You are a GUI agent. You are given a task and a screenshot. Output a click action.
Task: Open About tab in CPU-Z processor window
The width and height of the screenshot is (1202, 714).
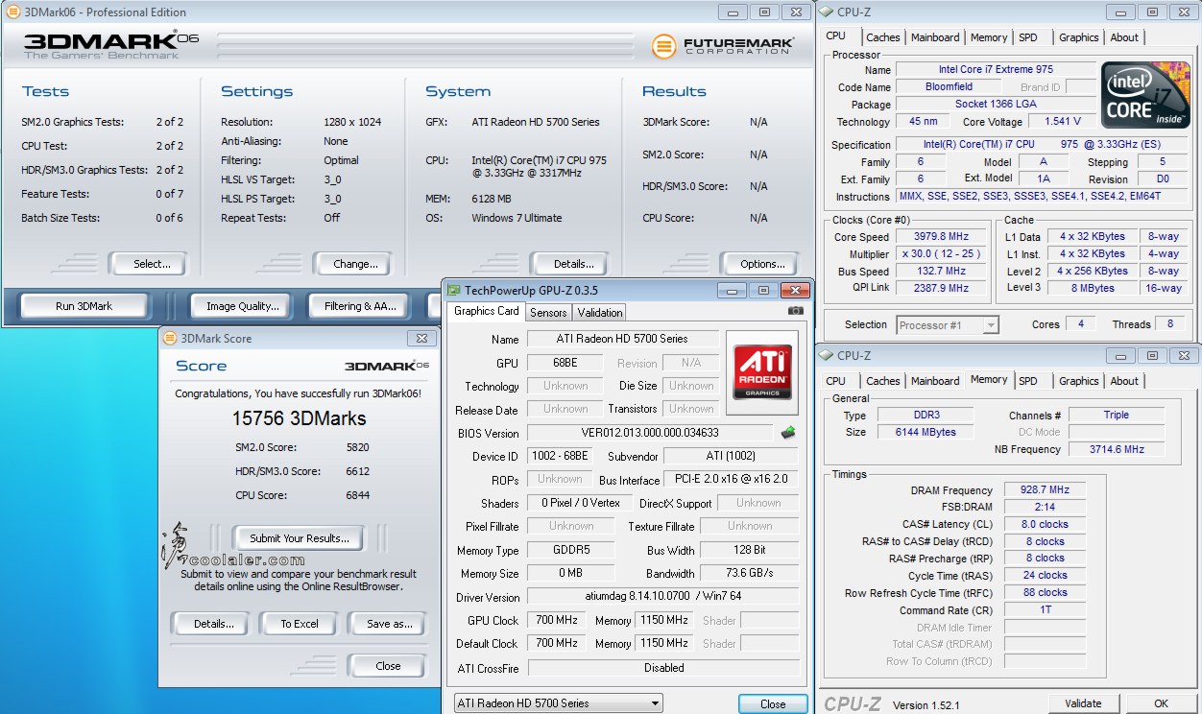tap(1124, 37)
